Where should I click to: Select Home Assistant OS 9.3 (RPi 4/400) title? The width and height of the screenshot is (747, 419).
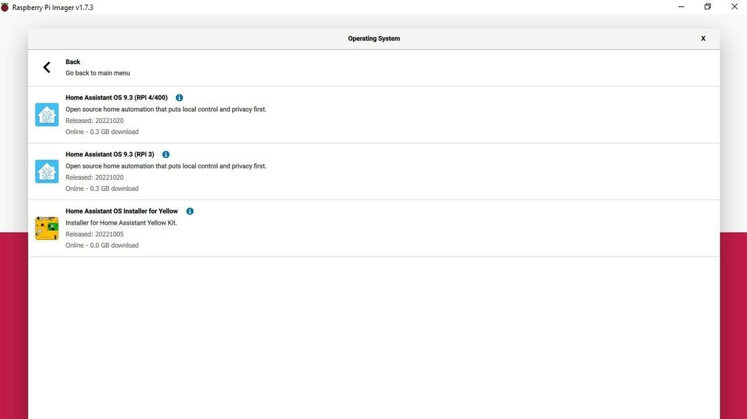[116, 98]
